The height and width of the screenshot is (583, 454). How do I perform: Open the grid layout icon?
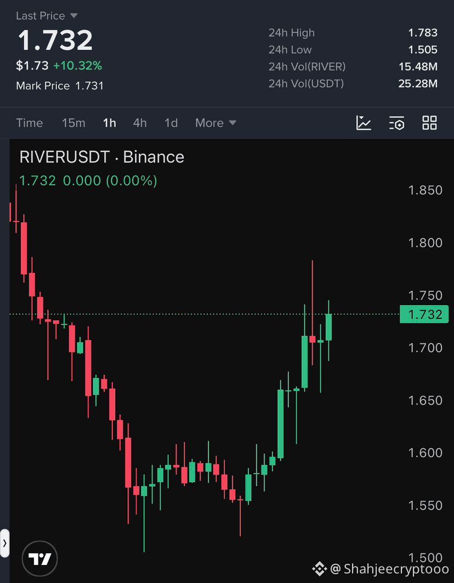click(x=429, y=123)
